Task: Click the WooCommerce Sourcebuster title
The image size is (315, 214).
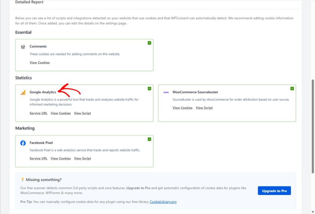Action: point(195,92)
